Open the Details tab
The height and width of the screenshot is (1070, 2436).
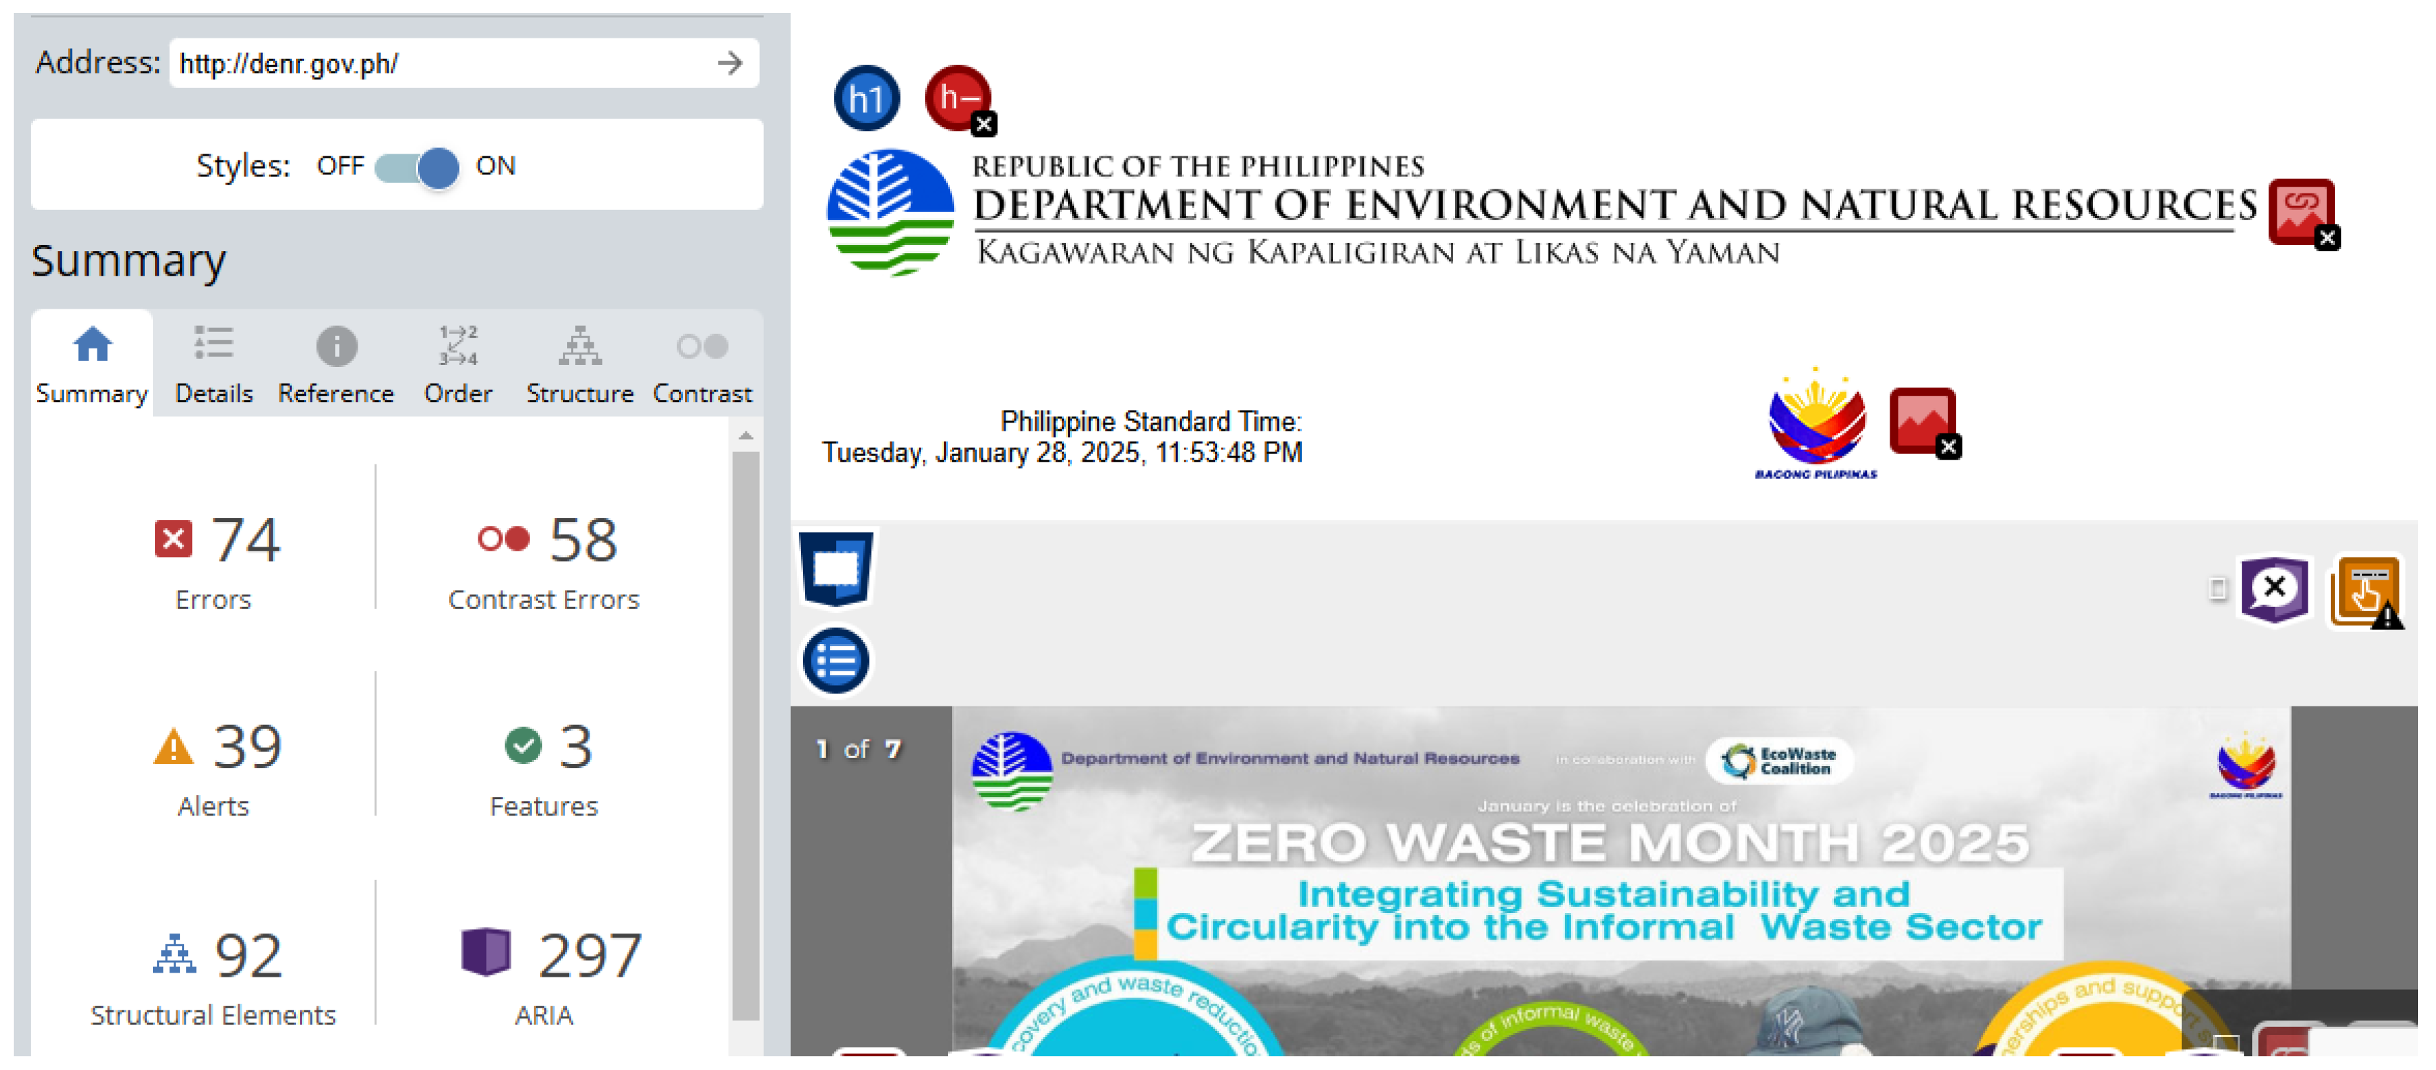click(x=213, y=364)
